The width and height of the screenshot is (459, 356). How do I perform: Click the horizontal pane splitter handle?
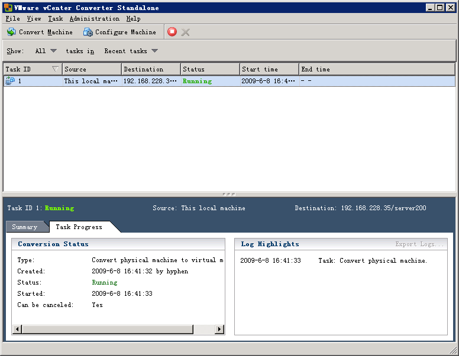pos(229,194)
